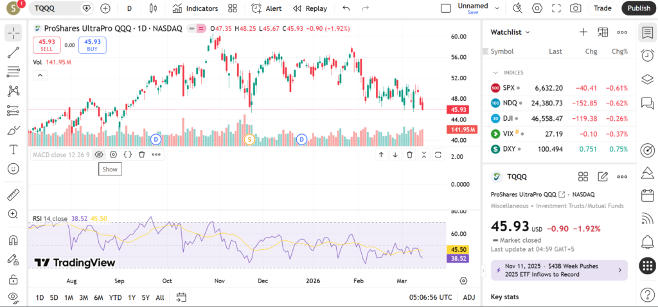The width and height of the screenshot is (658, 307).
Task: Select the Text drawing tool
Action: 13,149
